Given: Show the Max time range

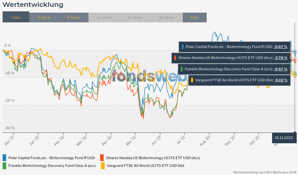Looking at the screenshot, I should pos(195,17).
